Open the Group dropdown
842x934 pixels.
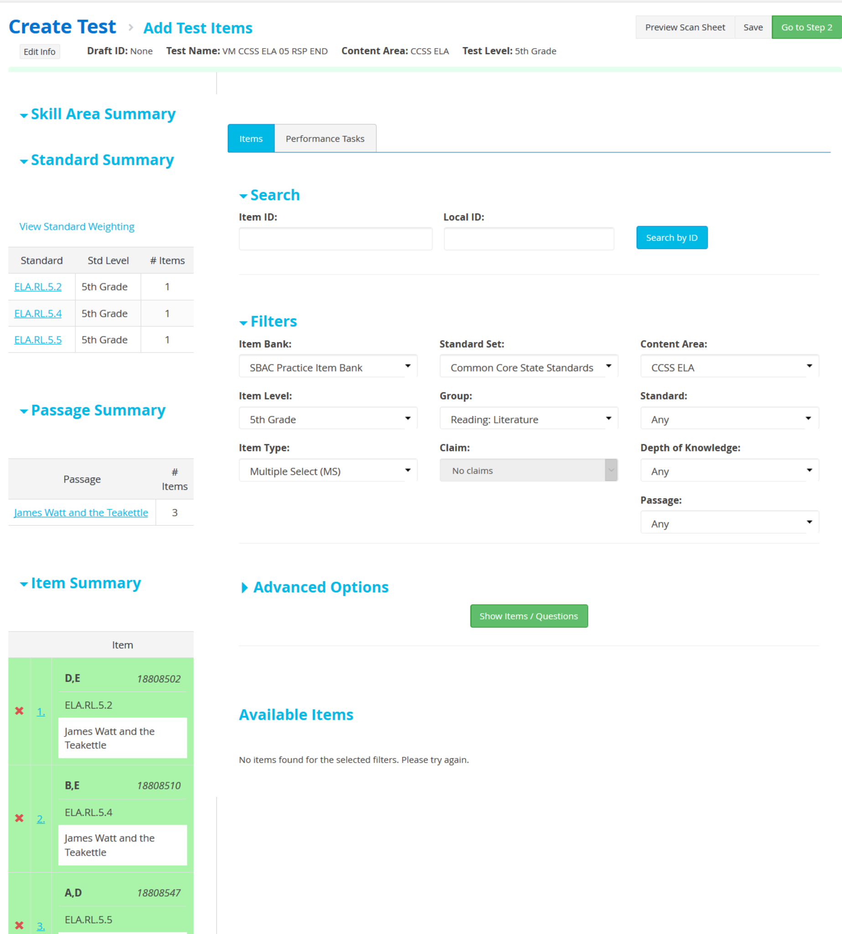[x=528, y=419]
